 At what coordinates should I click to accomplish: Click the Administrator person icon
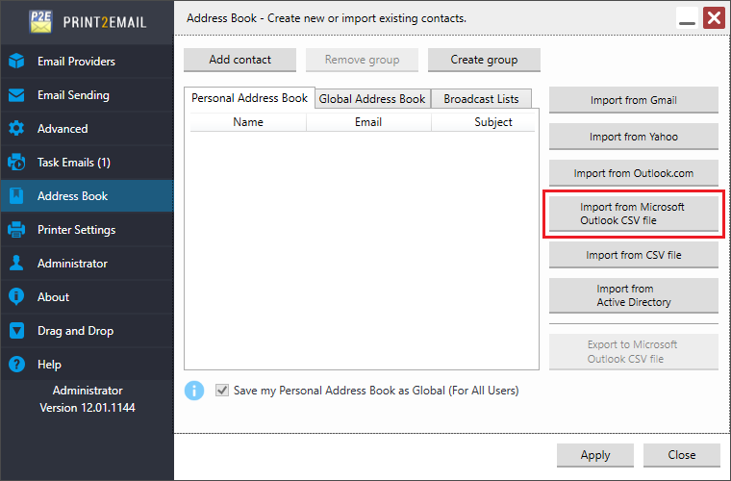tap(16, 263)
